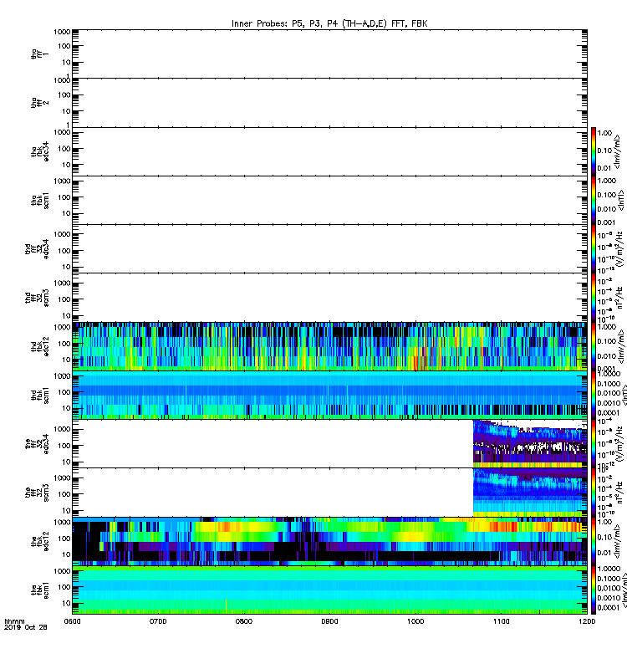Click the color bar beside tha fbk edc34

pyautogui.click(x=594, y=151)
